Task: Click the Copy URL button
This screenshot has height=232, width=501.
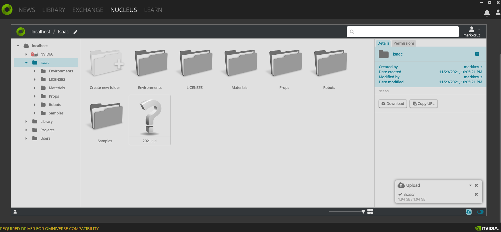Action: point(424,104)
